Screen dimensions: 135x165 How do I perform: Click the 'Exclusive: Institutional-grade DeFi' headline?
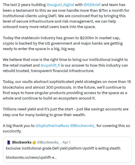click(63, 148)
